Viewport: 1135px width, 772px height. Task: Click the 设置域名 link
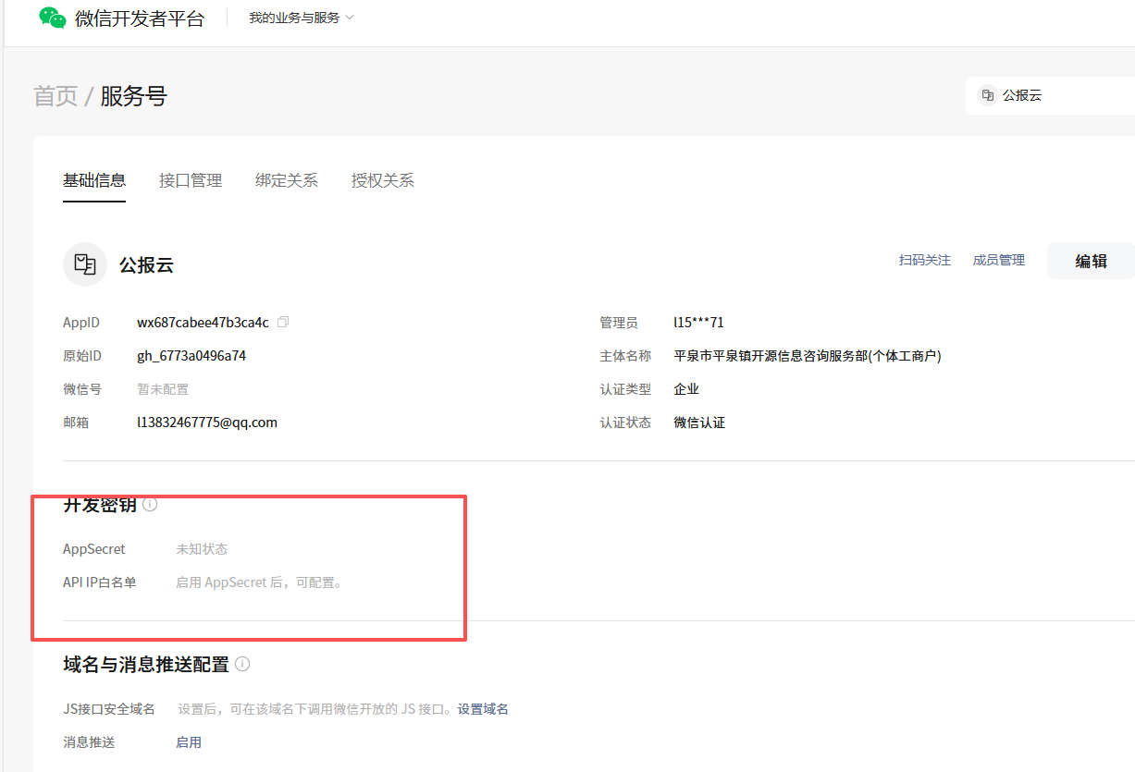point(483,709)
